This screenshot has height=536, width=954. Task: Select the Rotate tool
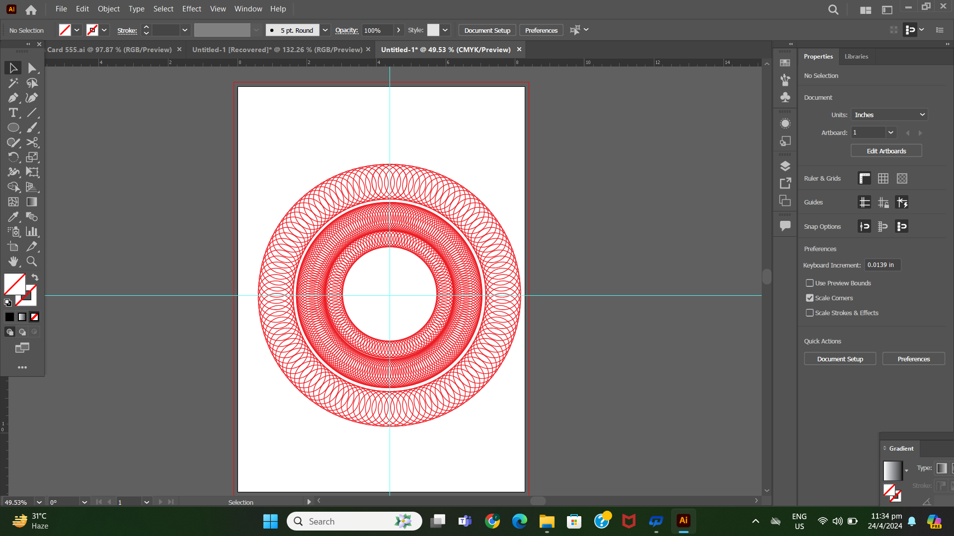point(13,157)
